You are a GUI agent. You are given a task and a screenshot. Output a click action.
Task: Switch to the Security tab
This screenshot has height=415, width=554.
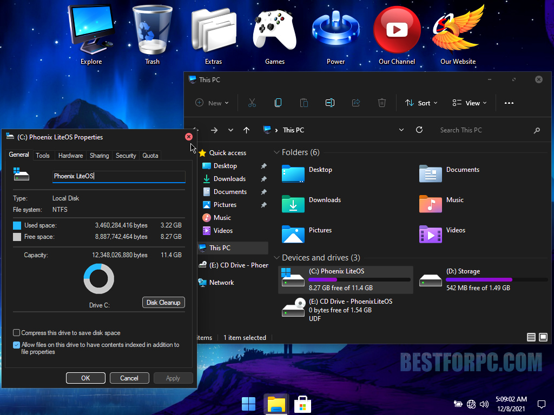click(x=126, y=156)
